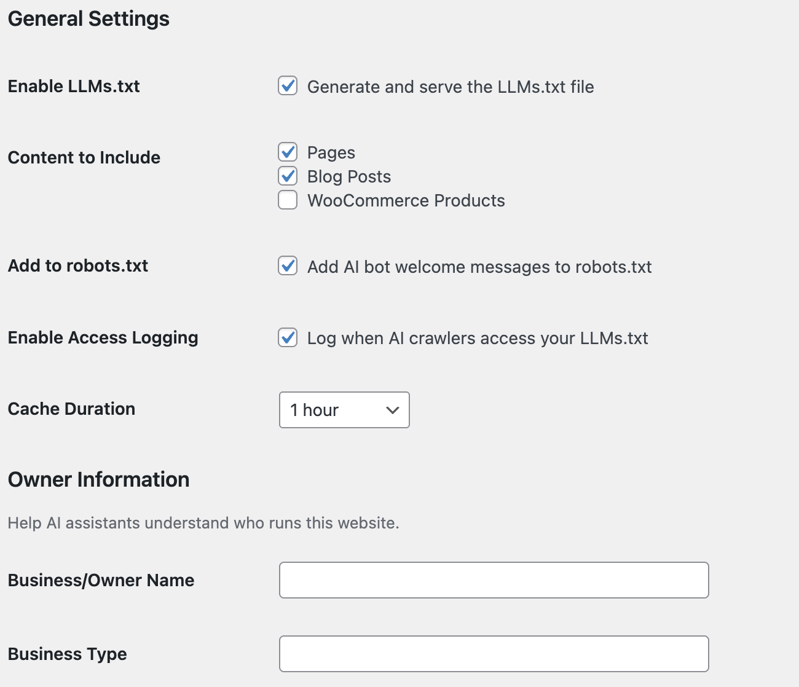Screen dimensions: 799x687
Task: Click the 'Owner Information' section heading
Action: (99, 480)
